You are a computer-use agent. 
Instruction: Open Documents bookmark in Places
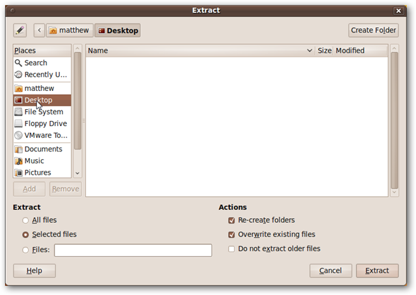pos(42,149)
